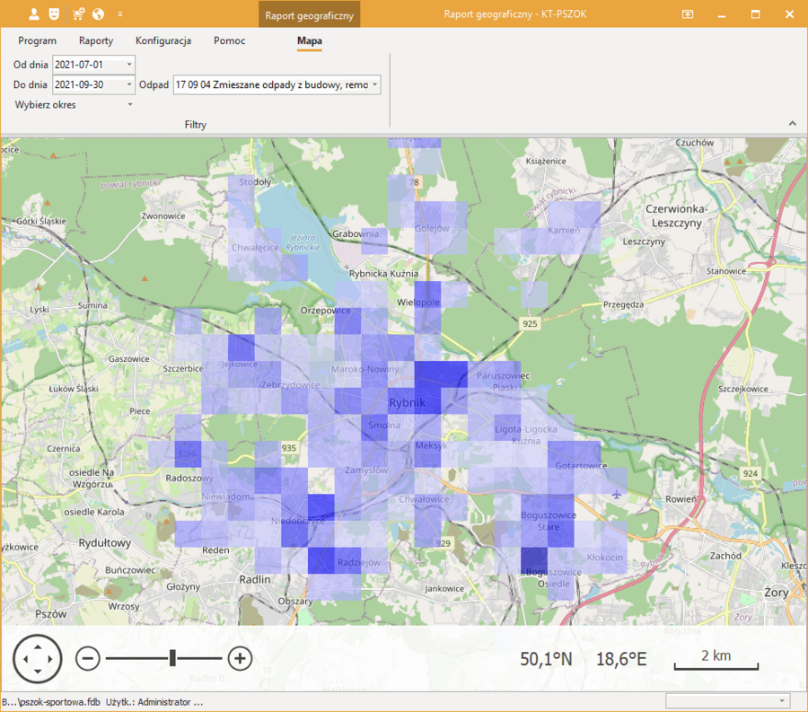
Task: Click the Jezioro Rybnickie lake label
Action: tap(303, 242)
